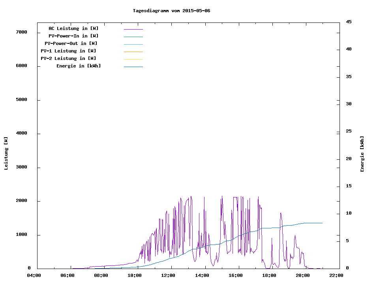The height and width of the screenshot is (284, 379).
Task: Click the 45 tick label on right axis
Action: pos(349,22)
